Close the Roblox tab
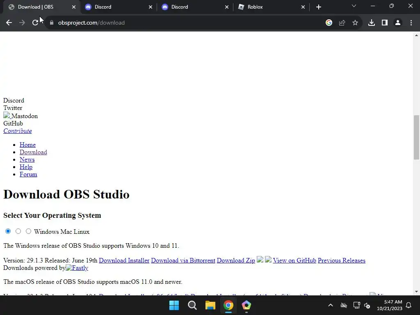This screenshot has height=315, width=420. pos(303,7)
